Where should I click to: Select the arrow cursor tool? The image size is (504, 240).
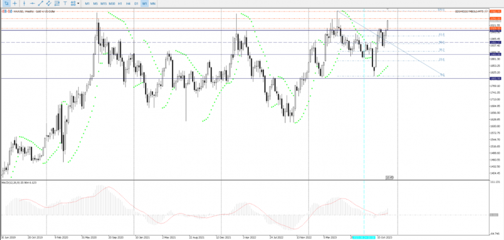(x=6, y=3)
